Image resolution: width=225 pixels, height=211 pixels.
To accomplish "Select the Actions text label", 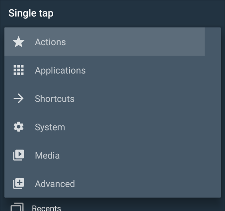I will [50, 42].
